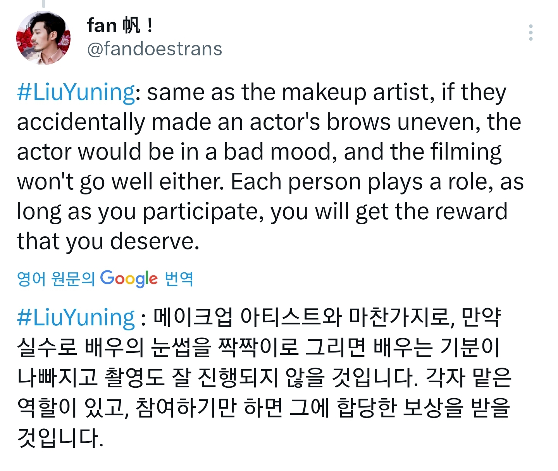Open fan 帆's profile picture
The width and height of the screenshot is (558, 471).
point(43,38)
